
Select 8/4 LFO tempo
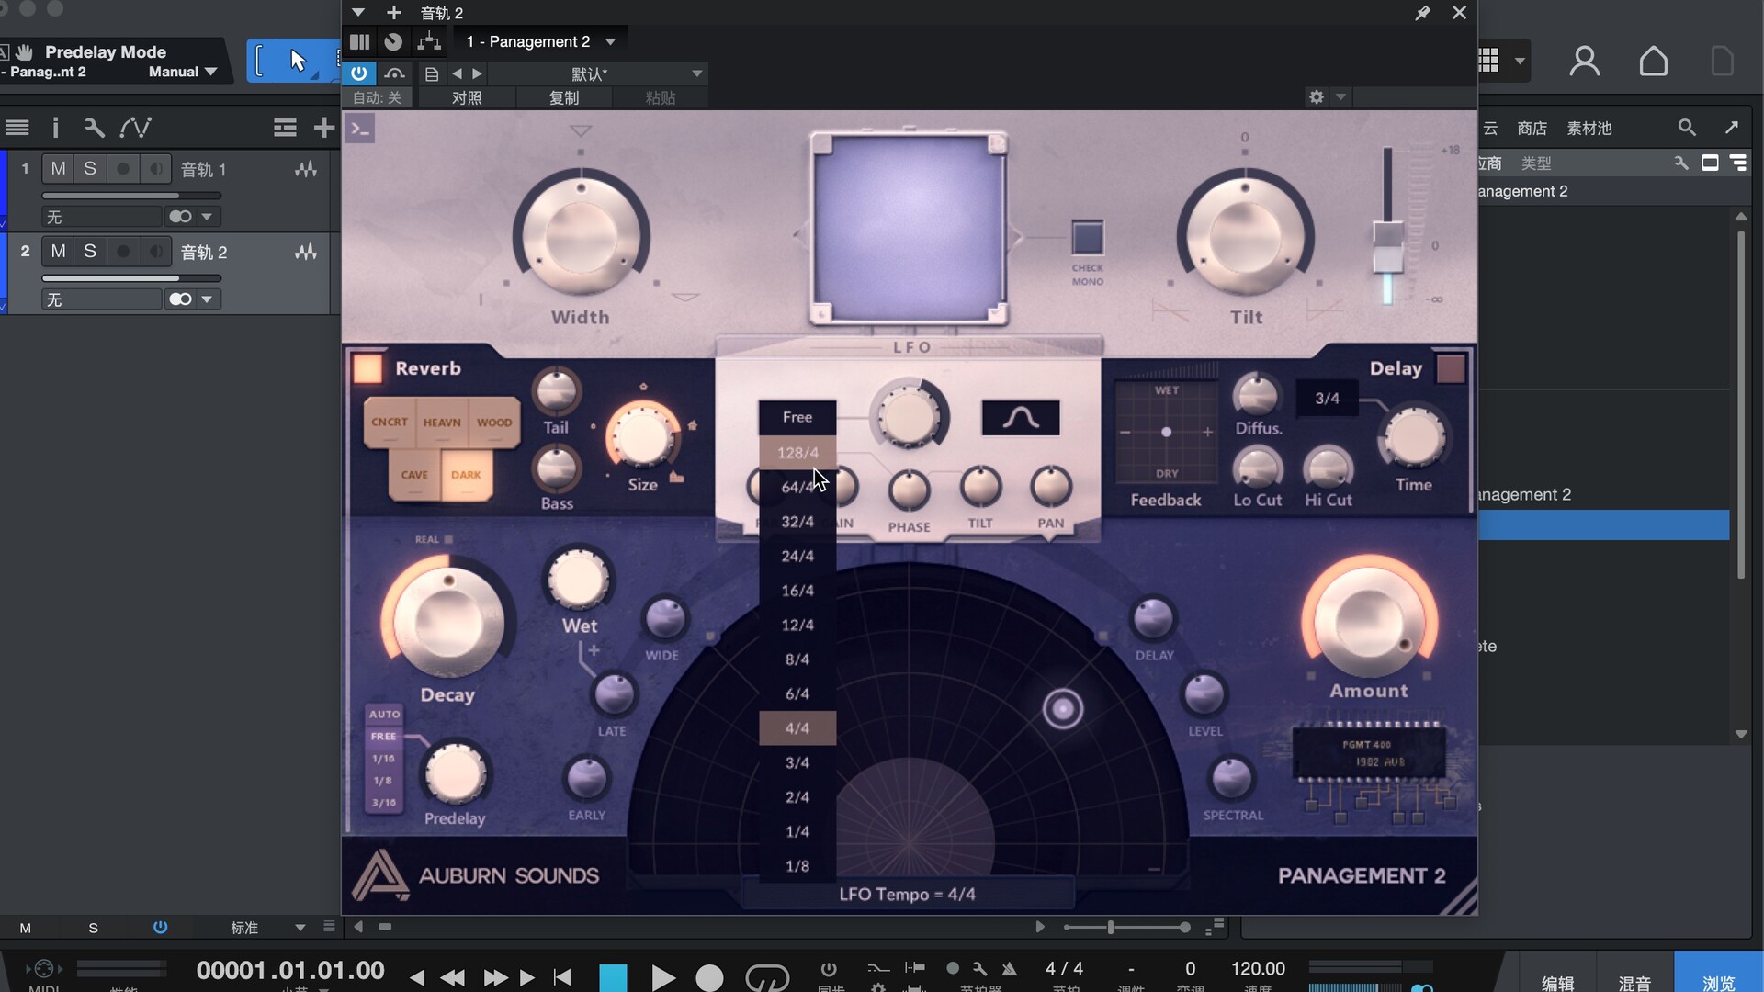[x=797, y=659]
